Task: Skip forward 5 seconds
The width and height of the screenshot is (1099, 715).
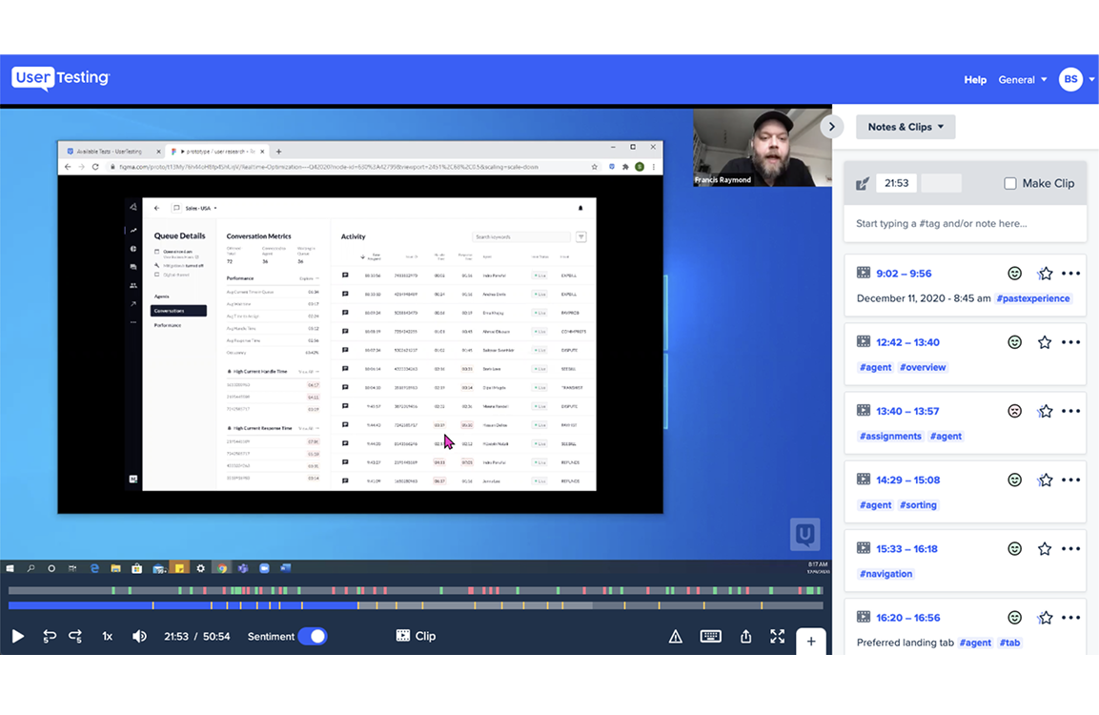Action: point(75,636)
